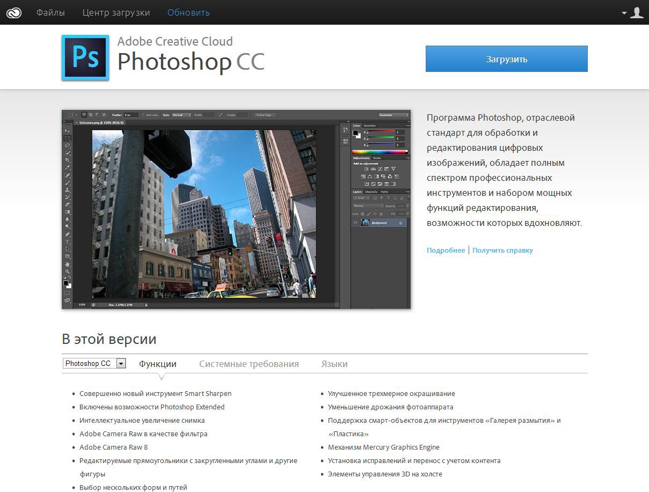Open the Adjustments panel flyout menu
Image resolution: width=649 pixels, height=492 pixels.
(408, 158)
